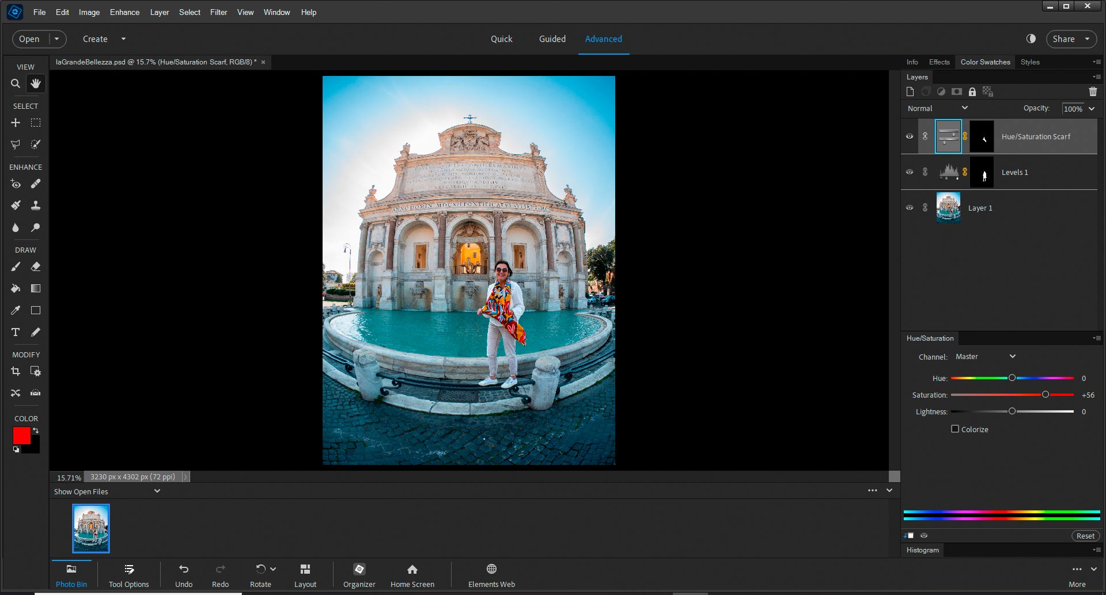
Task: Switch to the Guided tab
Action: click(552, 39)
